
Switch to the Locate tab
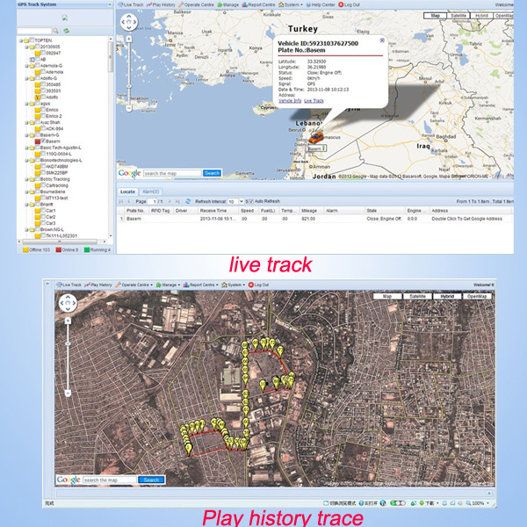click(127, 191)
